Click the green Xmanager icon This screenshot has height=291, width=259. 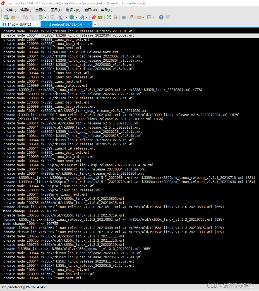click(x=100, y=17)
